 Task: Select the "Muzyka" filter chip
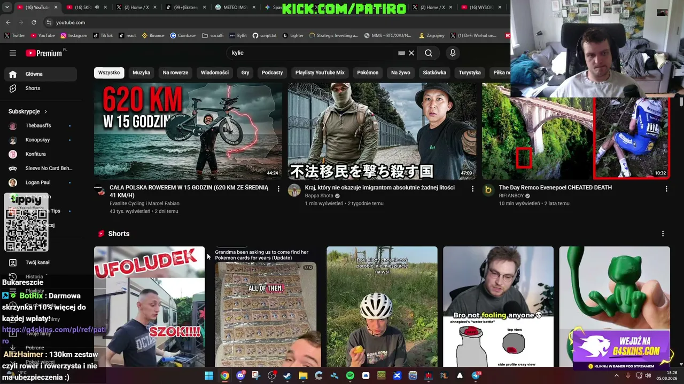(x=142, y=73)
